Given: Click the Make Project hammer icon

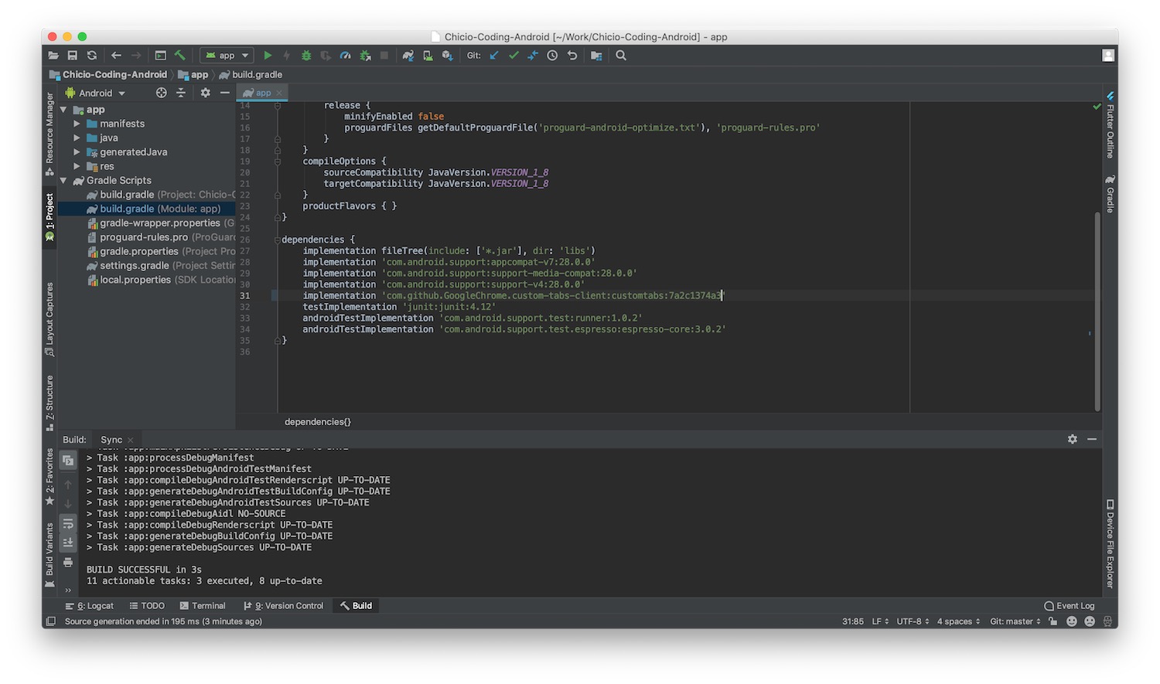Looking at the screenshot, I should tap(180, 56).
